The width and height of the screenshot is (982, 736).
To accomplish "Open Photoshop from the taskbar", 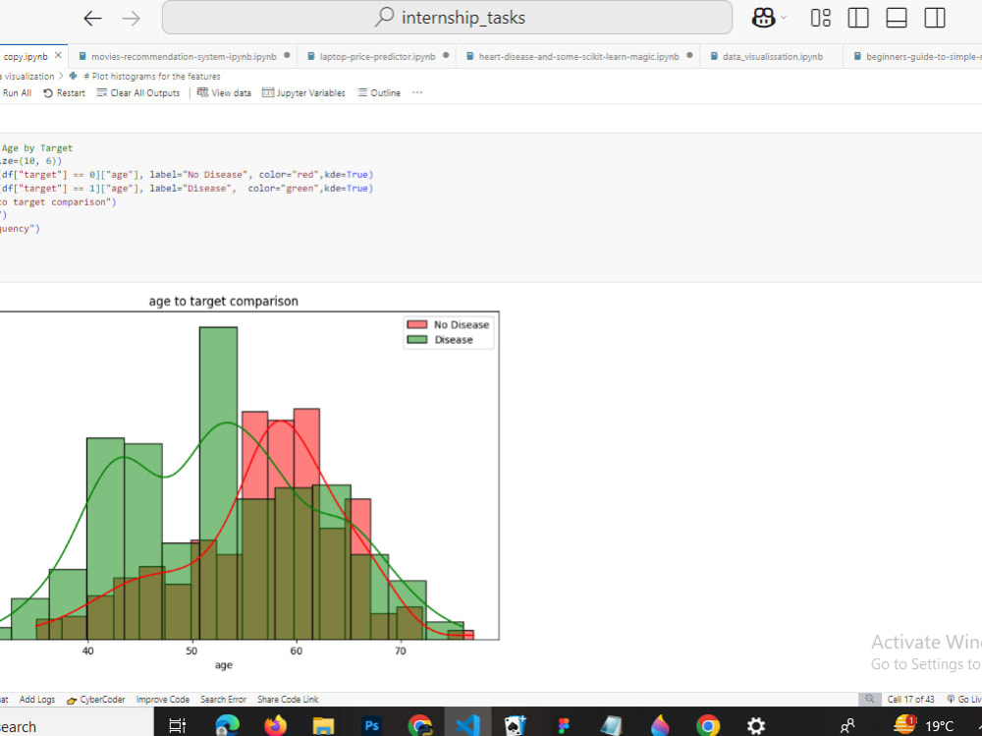I will (x=371, y=725).
